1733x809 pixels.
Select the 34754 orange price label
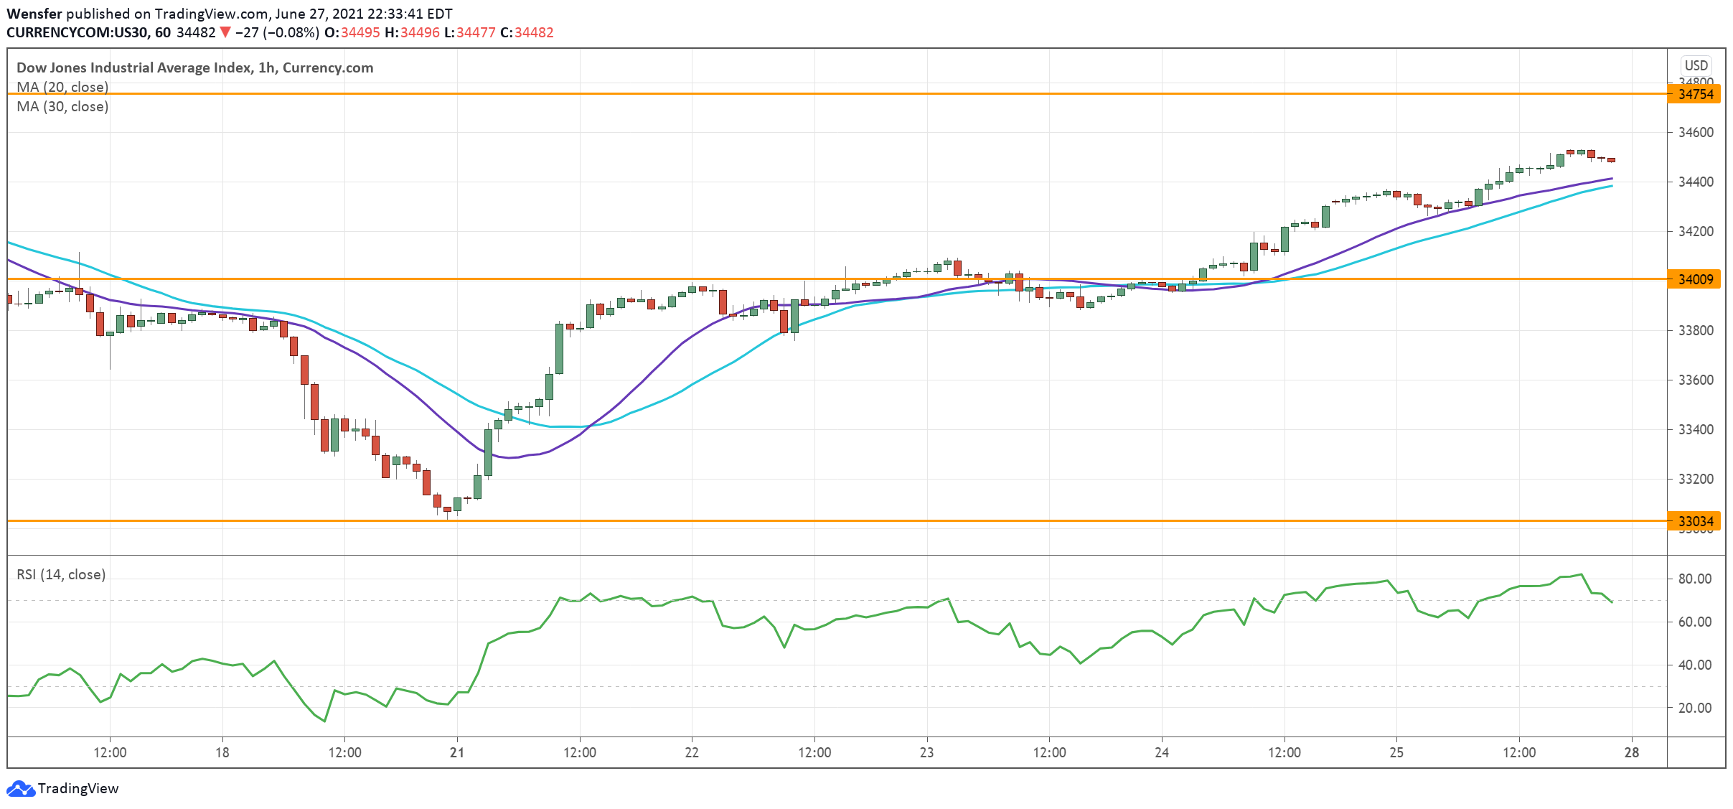tap(1695, 94)
